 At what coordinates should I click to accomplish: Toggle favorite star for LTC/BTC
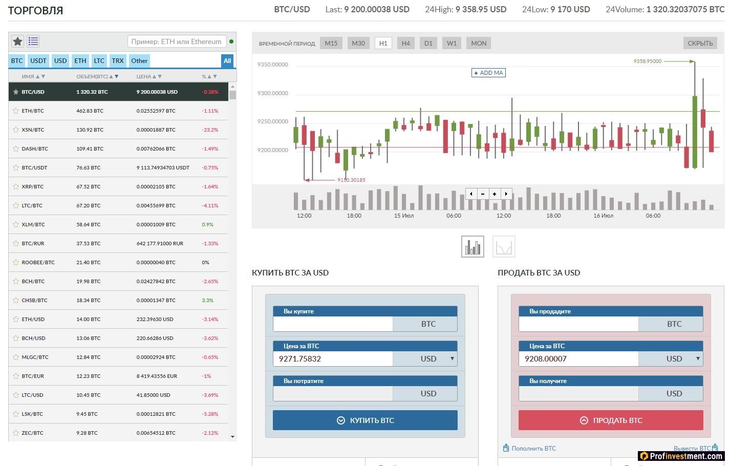tap(16, 205)
